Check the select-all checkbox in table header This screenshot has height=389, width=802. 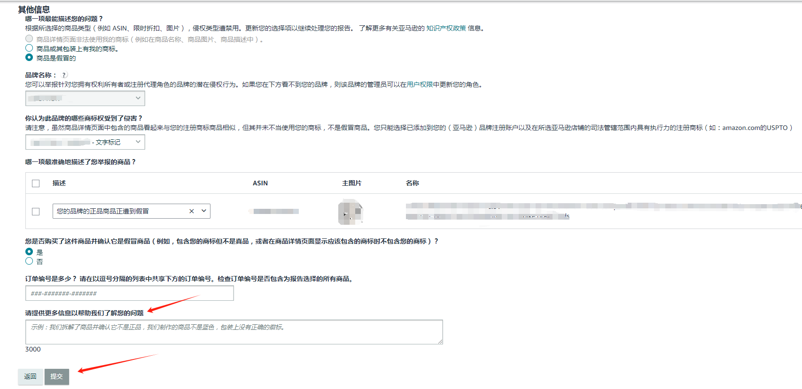(x=36, y=183)
